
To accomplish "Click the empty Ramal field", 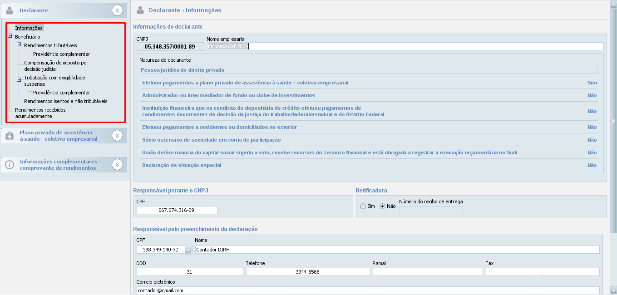I will pos(428,272).
